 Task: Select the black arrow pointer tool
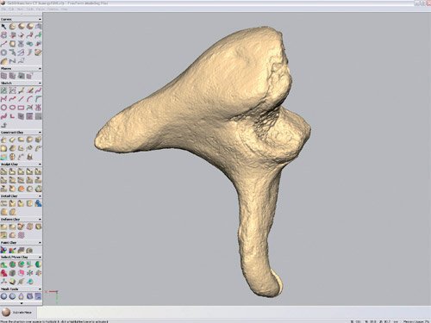point(3,27)
